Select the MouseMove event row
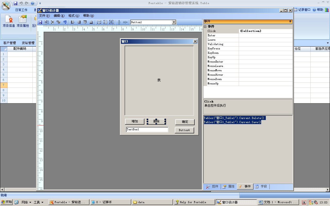Image resolution: width=330 pixels, height=206 pixels. coord(248,70)
